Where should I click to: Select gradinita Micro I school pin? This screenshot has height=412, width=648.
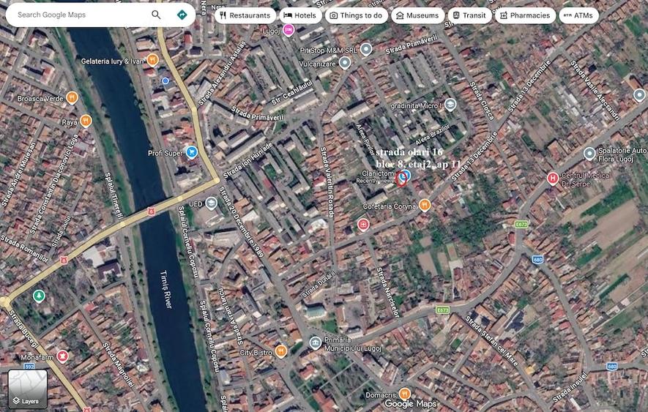coord(450,105)
